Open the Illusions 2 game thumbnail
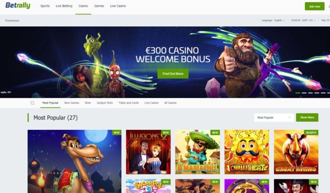The height and width of the screenshot is (193, 330). click(x=148, y=152)
